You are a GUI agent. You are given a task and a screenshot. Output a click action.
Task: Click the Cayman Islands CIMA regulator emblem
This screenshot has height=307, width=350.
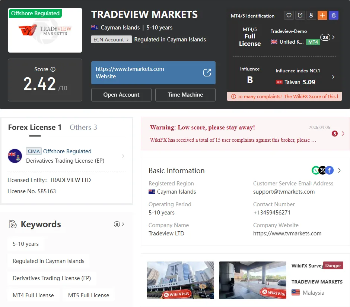15,156
